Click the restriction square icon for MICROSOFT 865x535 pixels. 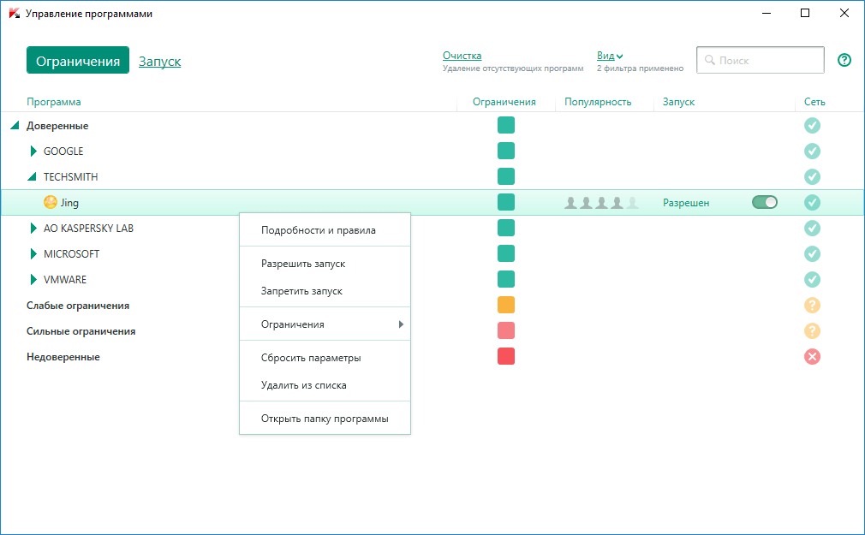[505, 254]
